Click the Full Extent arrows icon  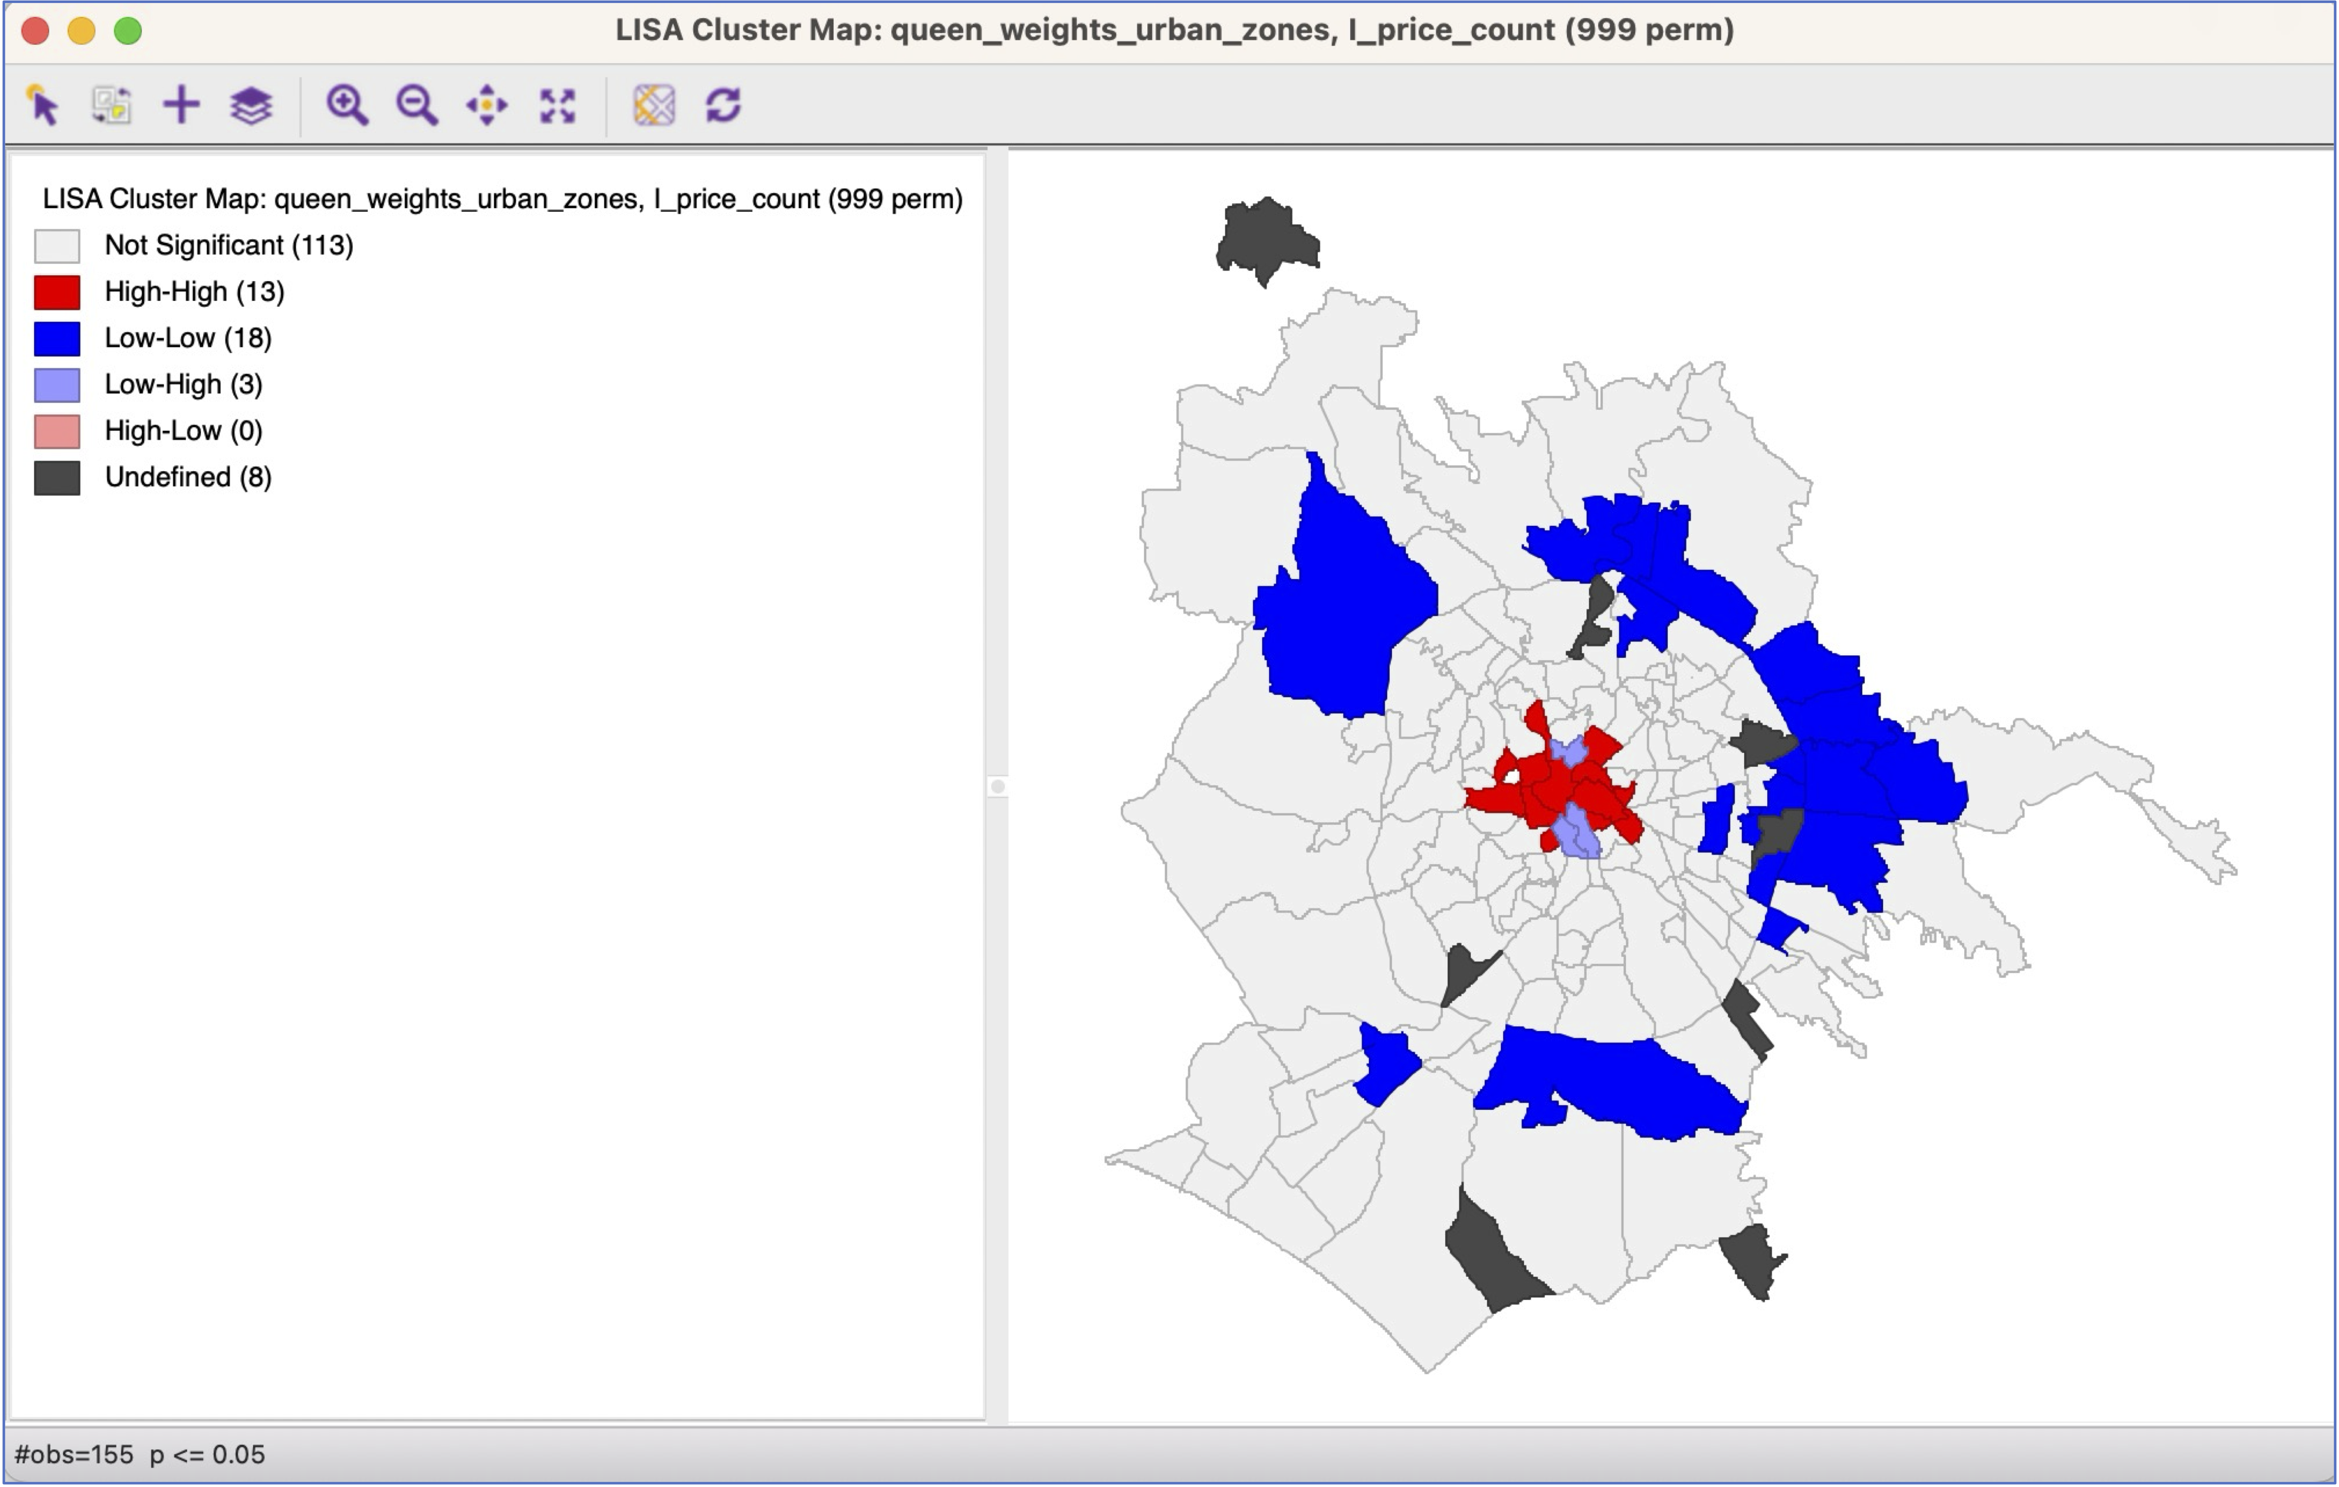[x=556, y=105]
